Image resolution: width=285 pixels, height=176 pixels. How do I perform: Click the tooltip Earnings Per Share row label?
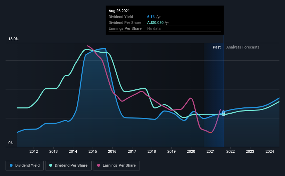point(125,28)
